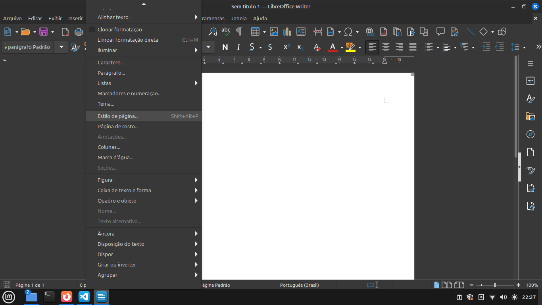
Task: Open the sidebar Properties panel
Action: click(530, 81)
